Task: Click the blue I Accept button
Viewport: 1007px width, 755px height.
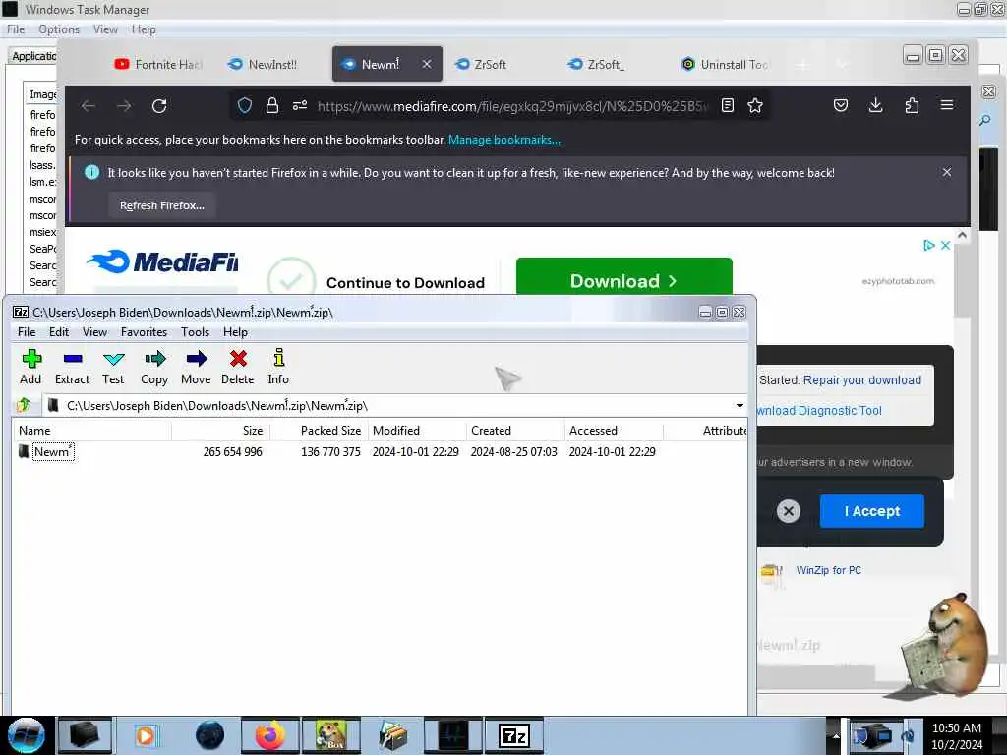Action: [x=871, y=511]
